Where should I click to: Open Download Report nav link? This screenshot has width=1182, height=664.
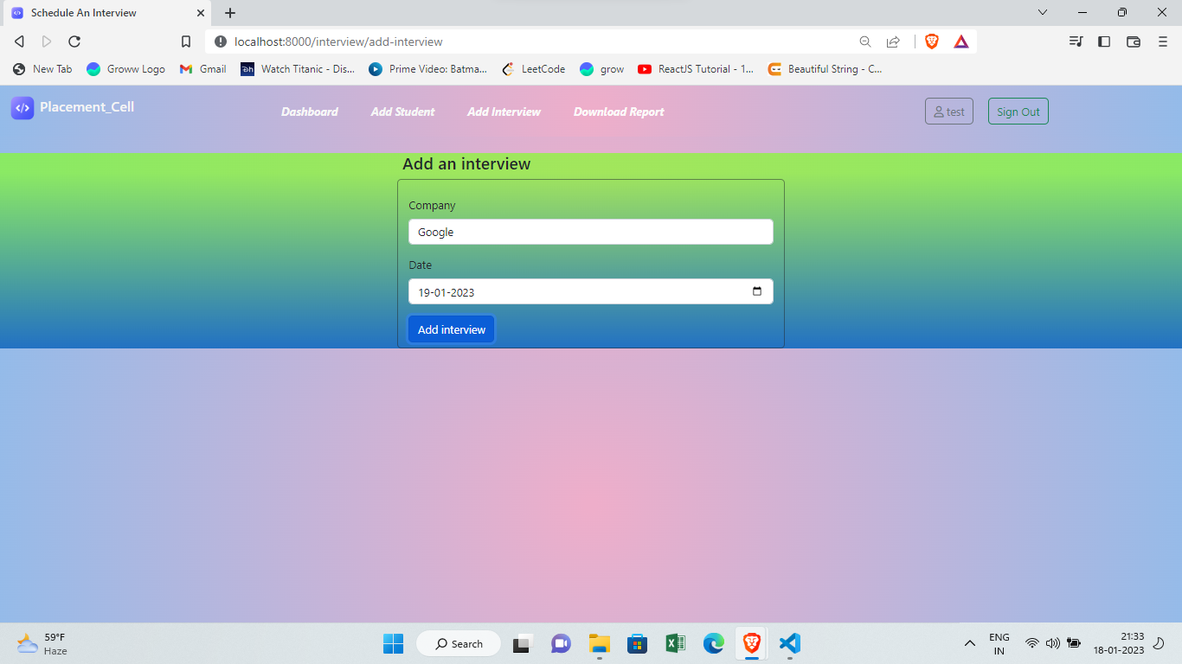(x=619, y=112)
